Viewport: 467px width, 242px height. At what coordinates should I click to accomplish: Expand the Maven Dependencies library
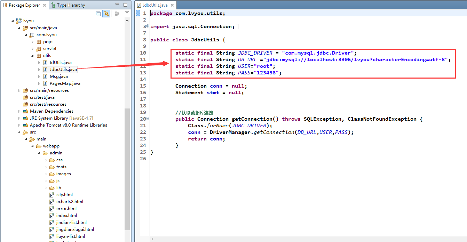(19, 111)
